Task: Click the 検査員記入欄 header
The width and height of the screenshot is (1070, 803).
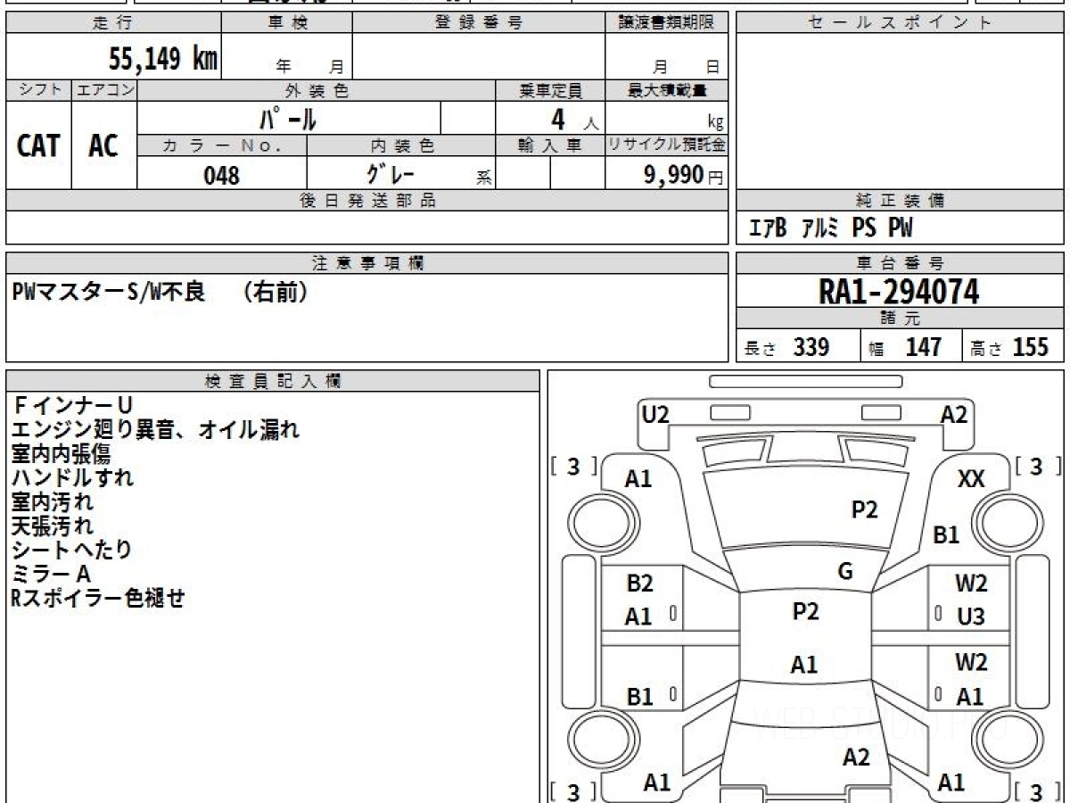Action: point(273,381)
